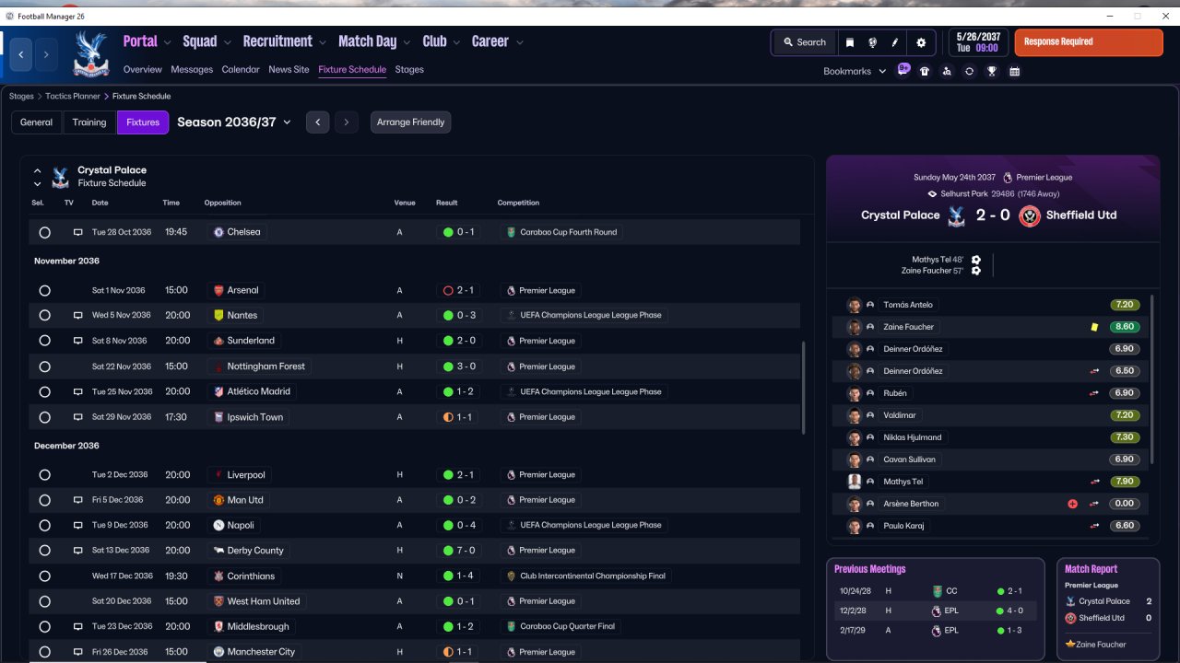Select the radio button for the Arsenal fixture
Viewport: 1180px width, 663px height.
pyautogui.click(x=44, y=291)
